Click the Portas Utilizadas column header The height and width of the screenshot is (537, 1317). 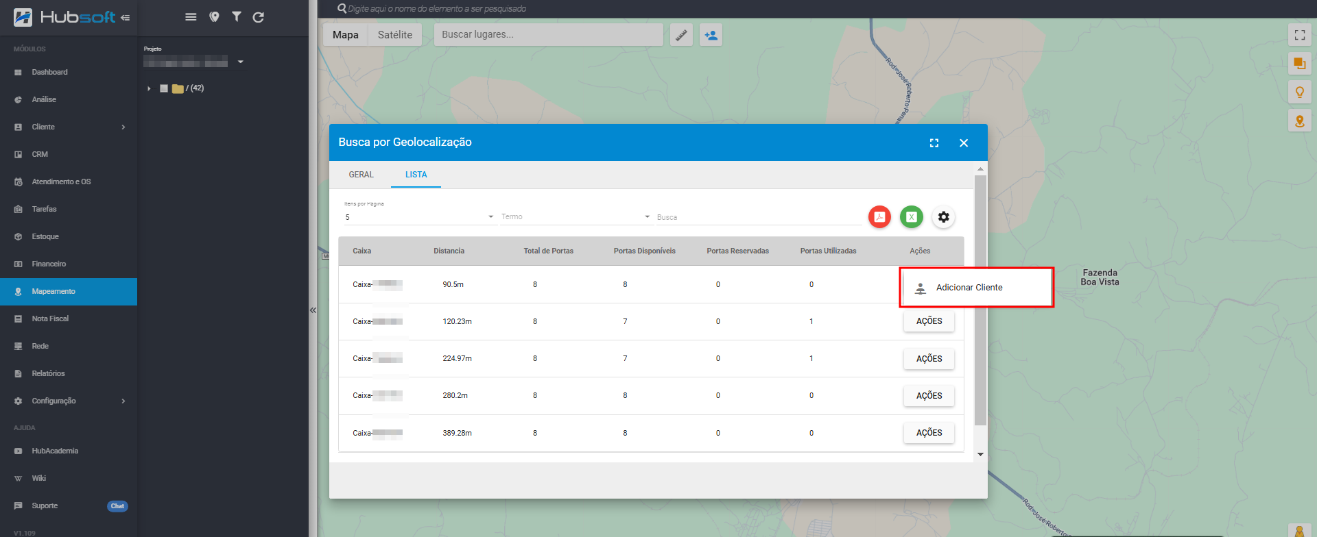pos(829,251)
